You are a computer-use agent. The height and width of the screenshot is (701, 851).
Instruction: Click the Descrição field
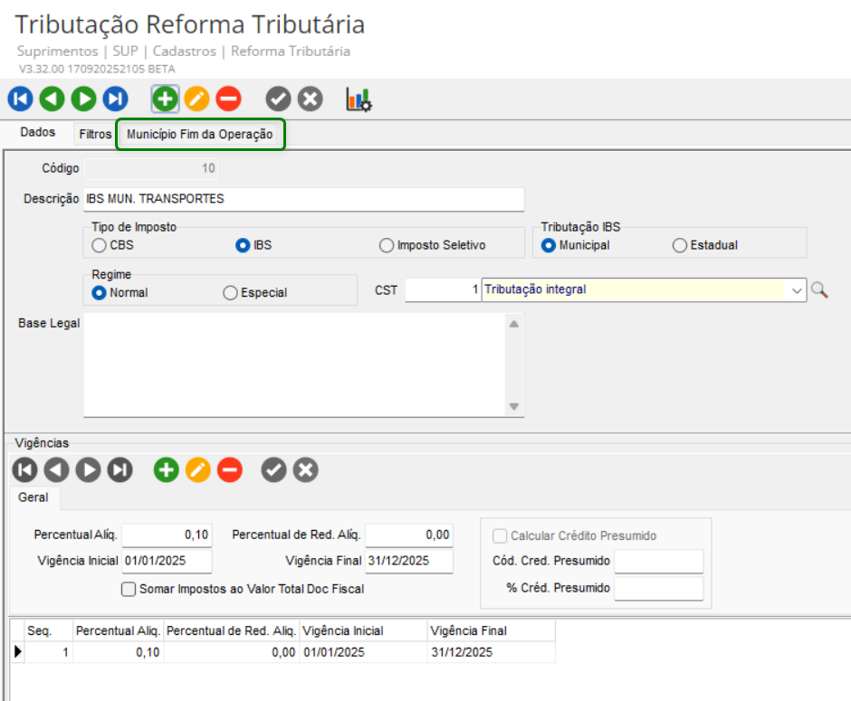pos(304,199)
